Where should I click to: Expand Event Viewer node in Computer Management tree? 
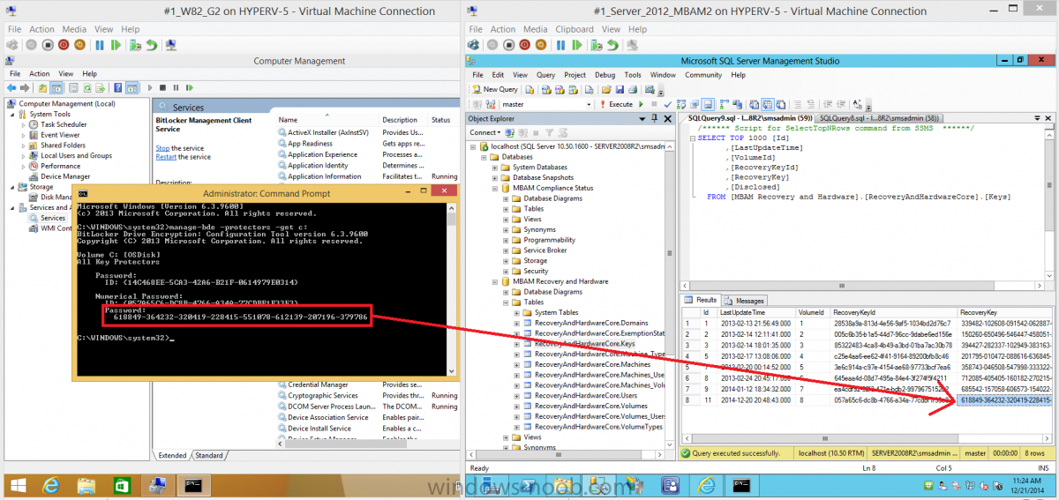[24, 135]
